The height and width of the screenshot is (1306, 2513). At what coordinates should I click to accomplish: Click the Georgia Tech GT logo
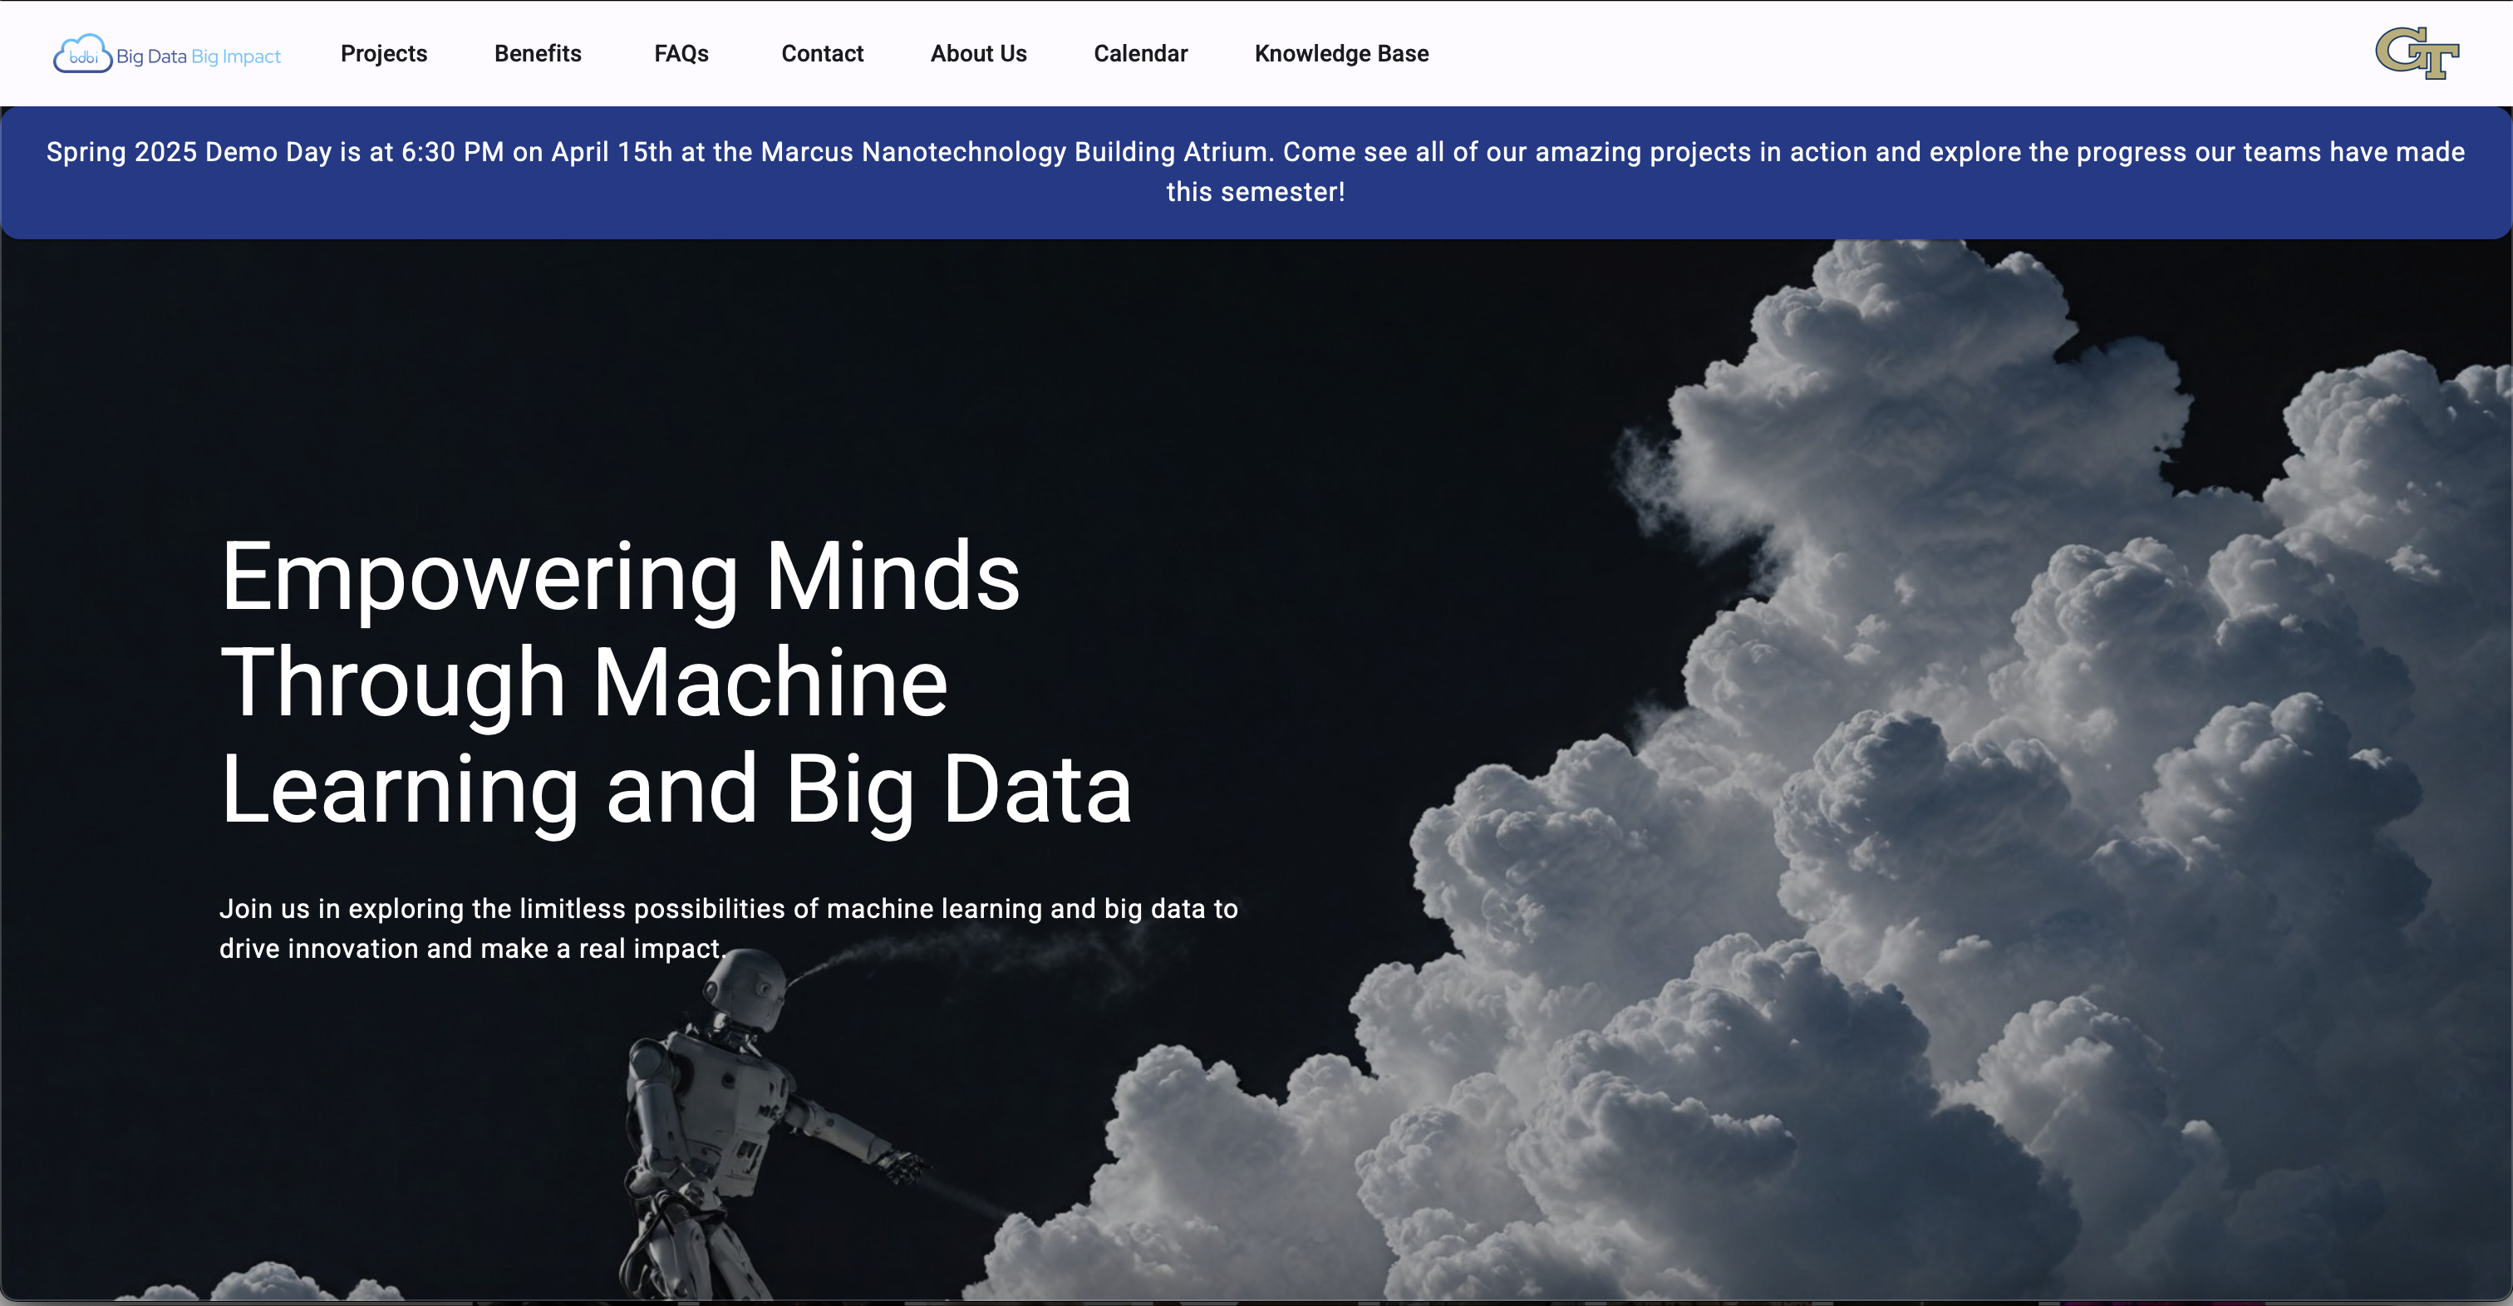pyautogui.click(x=2417, y=52)
